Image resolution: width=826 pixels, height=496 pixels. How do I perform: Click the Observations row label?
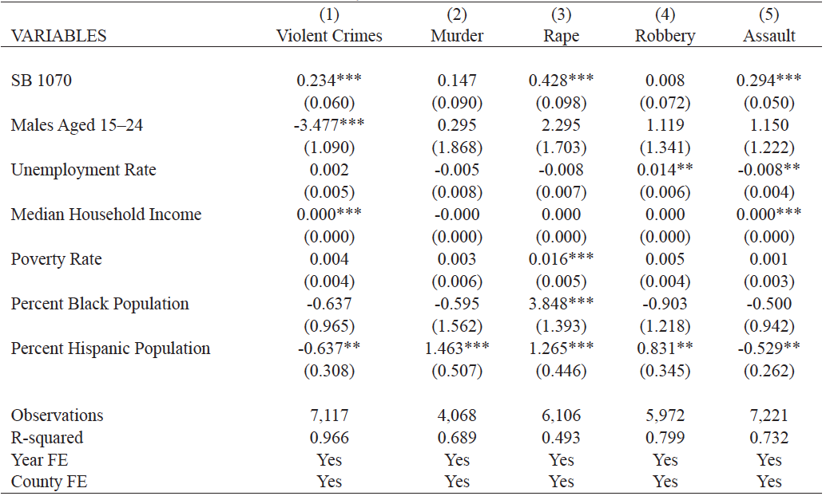click(x=57, y=415)
